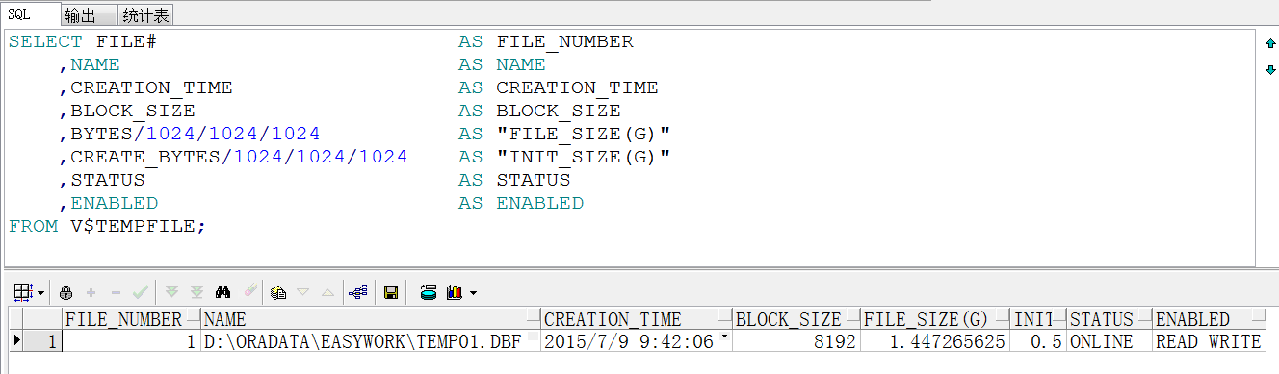
Task: Click the CREATION_TIME column header in the grid
Action: pos(638,319)
